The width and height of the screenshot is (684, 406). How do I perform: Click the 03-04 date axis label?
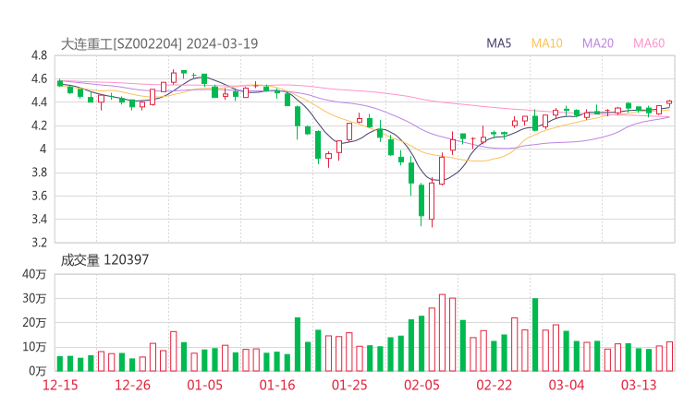pyautogui.click(x=567, y=385)
